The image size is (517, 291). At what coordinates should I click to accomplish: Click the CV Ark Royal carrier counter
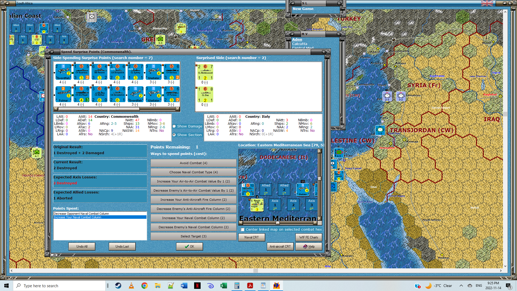(82, 94)
